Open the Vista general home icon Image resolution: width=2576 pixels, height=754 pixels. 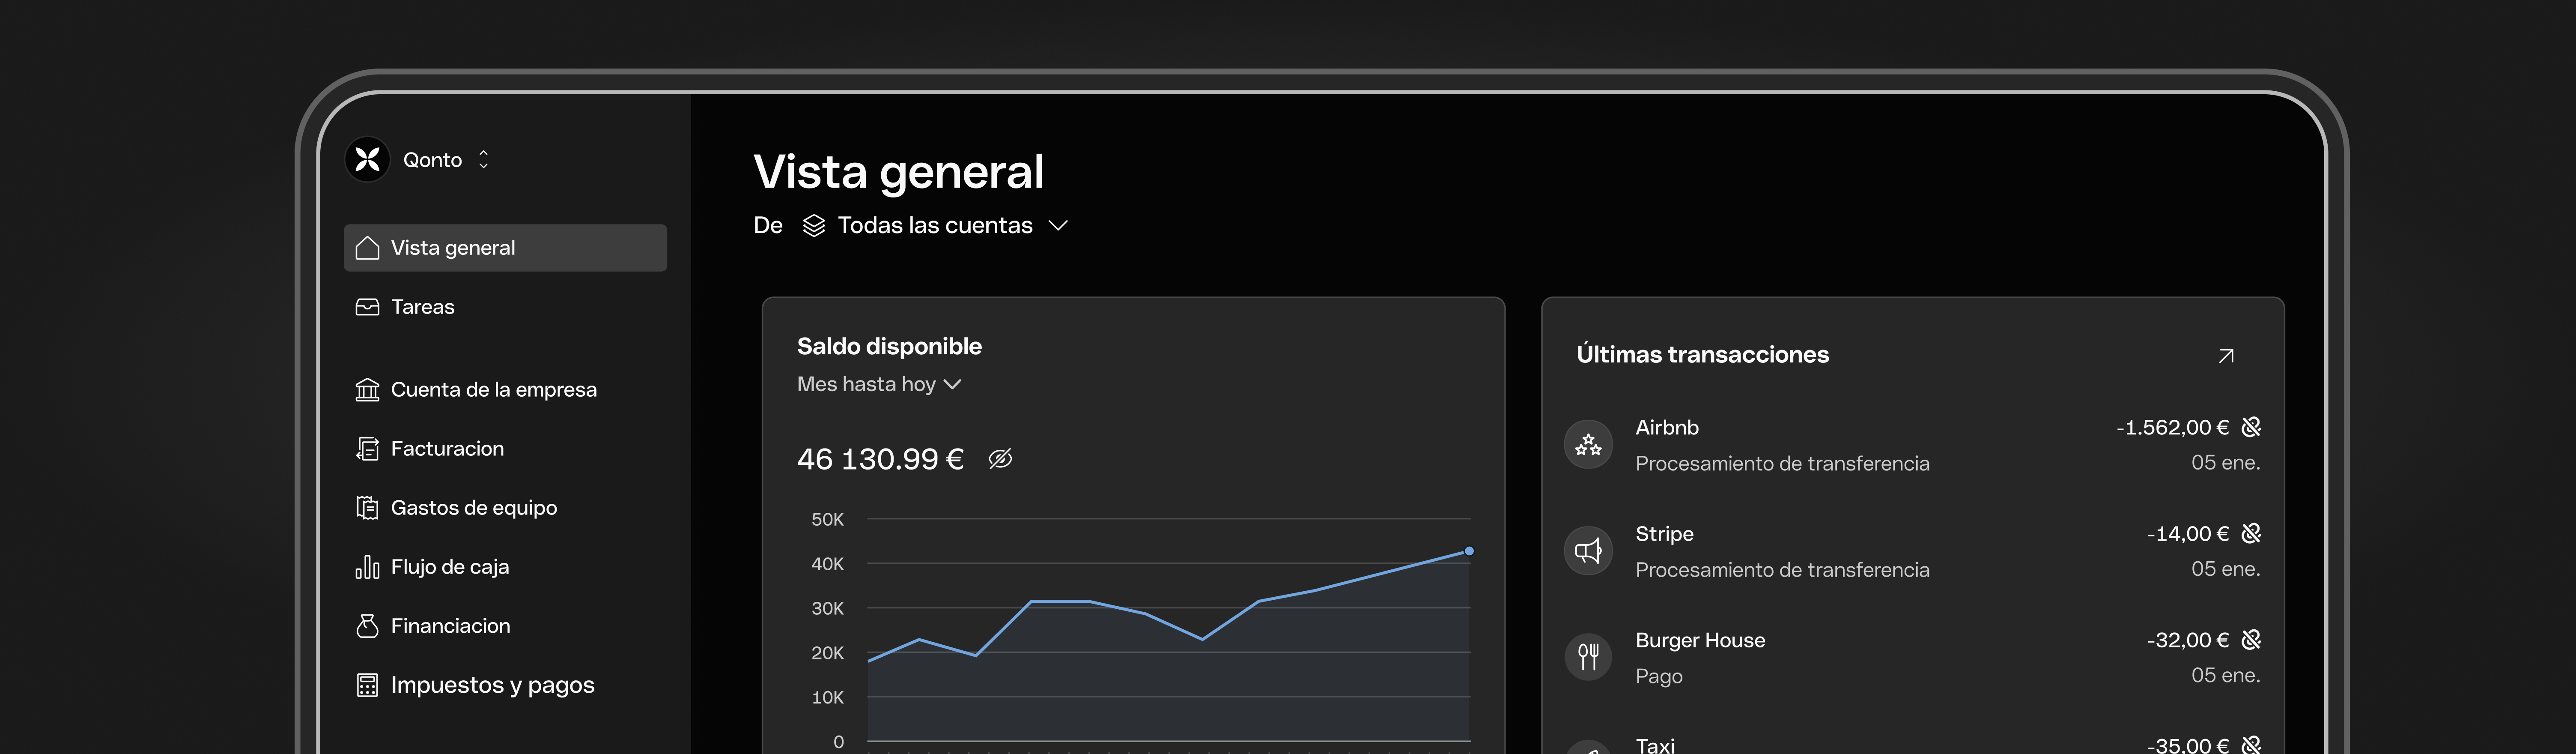[367, 247]
